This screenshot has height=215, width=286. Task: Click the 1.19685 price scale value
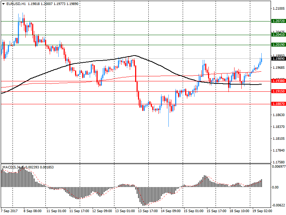point(279,68)
